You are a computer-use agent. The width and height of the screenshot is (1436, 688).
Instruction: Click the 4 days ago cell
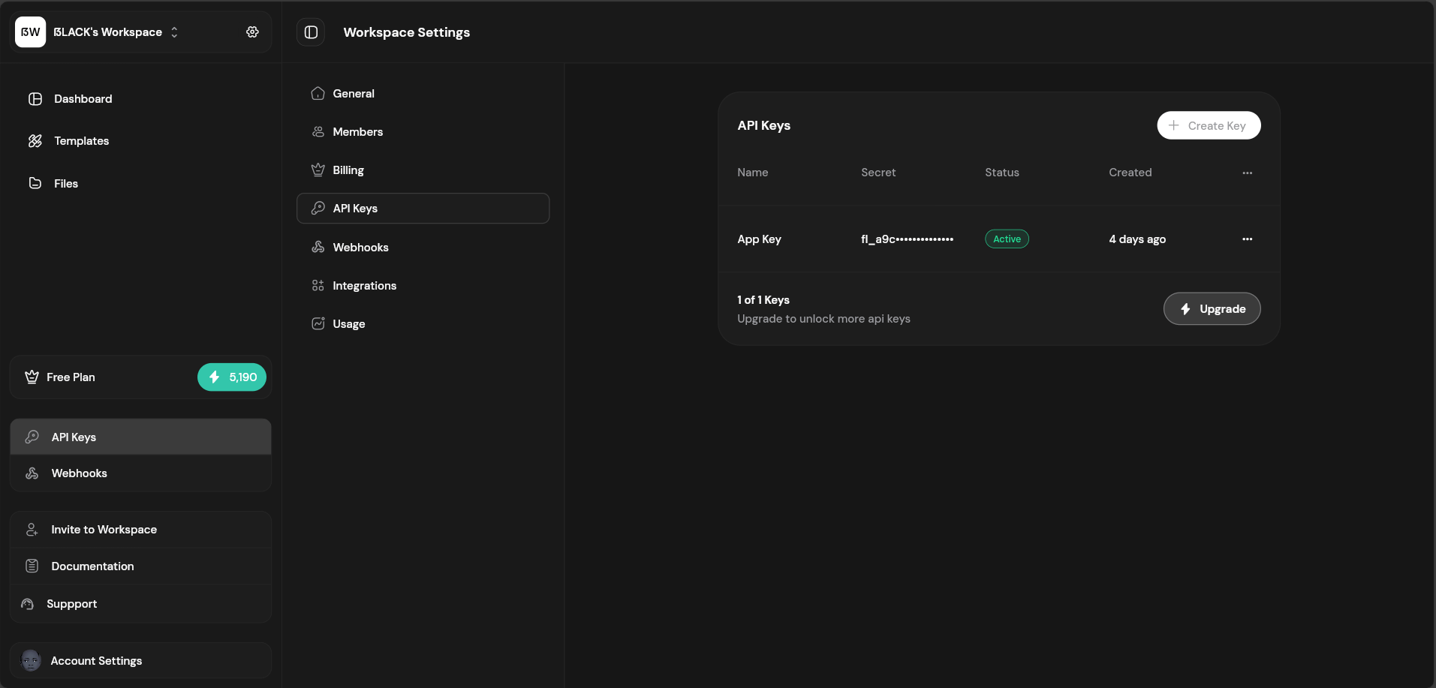click(1137, 239)
